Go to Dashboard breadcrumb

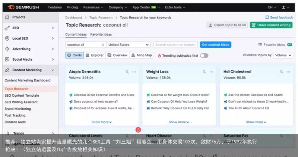tap(73, 17)
